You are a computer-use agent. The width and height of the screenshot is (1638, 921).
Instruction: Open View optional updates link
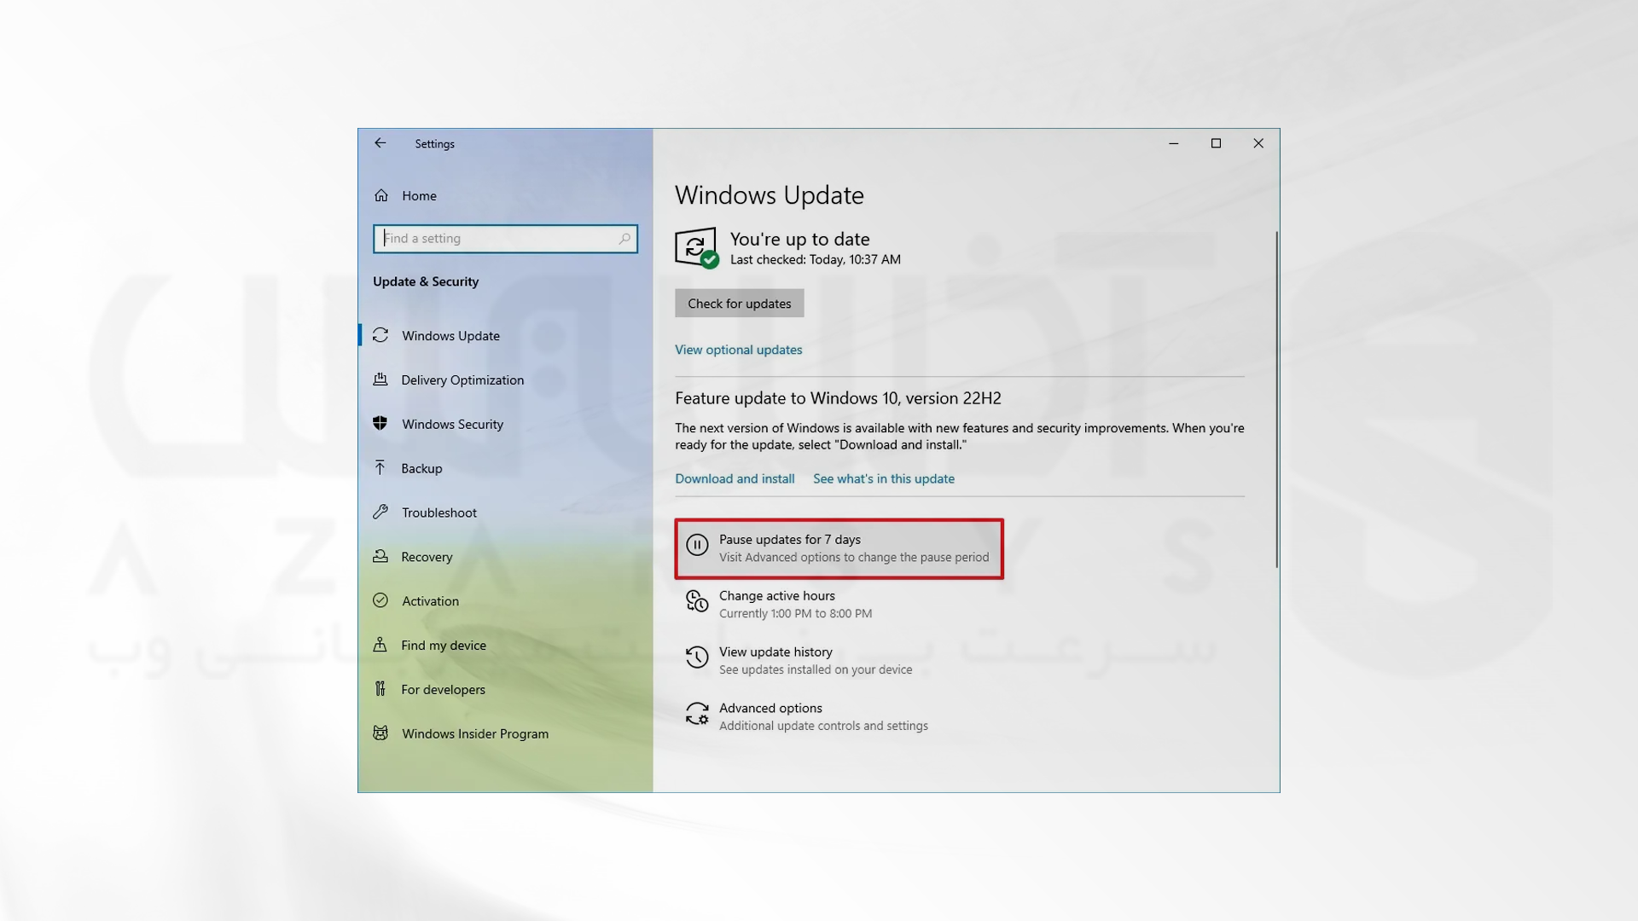(x=738, y=350)
